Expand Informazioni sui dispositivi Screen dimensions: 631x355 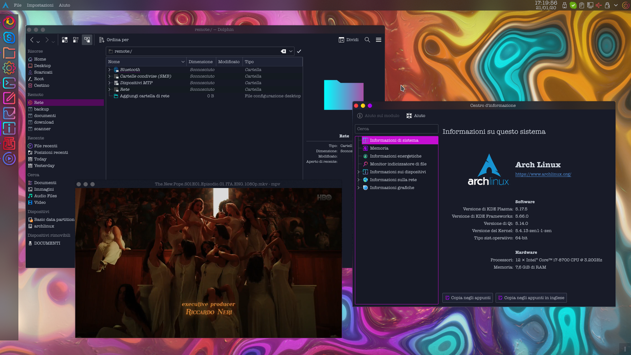[358, 172]
